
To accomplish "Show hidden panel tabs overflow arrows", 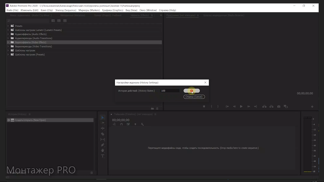I will coord(161,15).
